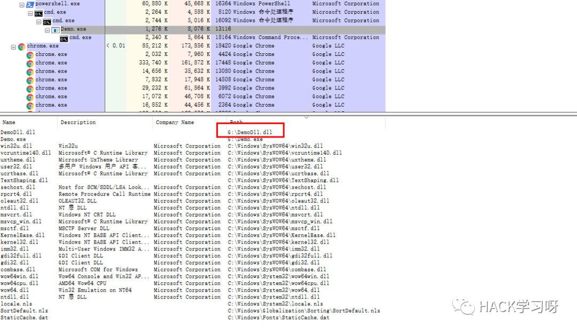The width and height of the screenshot is (577, 332).
Task: Select locale.nls in the DLL list
Action: click(x=16, y=304)
